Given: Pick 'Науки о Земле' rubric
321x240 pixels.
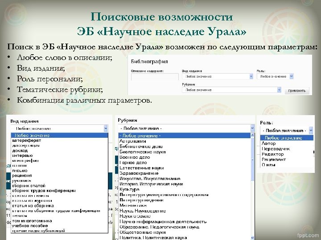Looking at the screenshot, I should [x=185, y=216].
